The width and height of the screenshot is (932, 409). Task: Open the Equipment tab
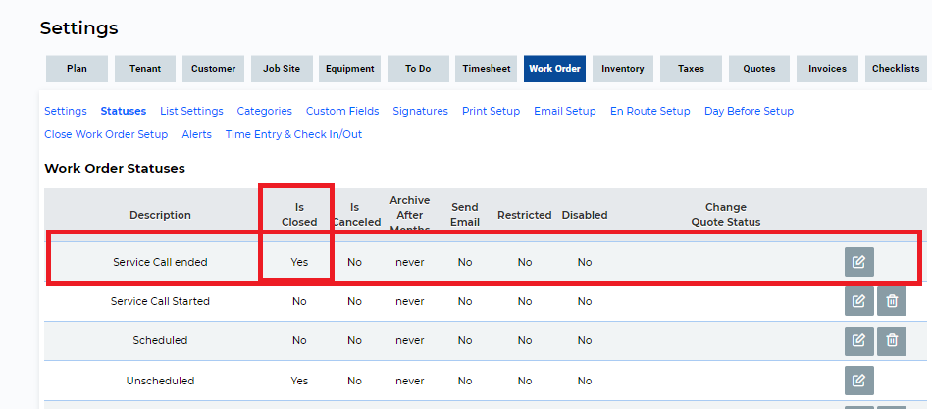349,69
